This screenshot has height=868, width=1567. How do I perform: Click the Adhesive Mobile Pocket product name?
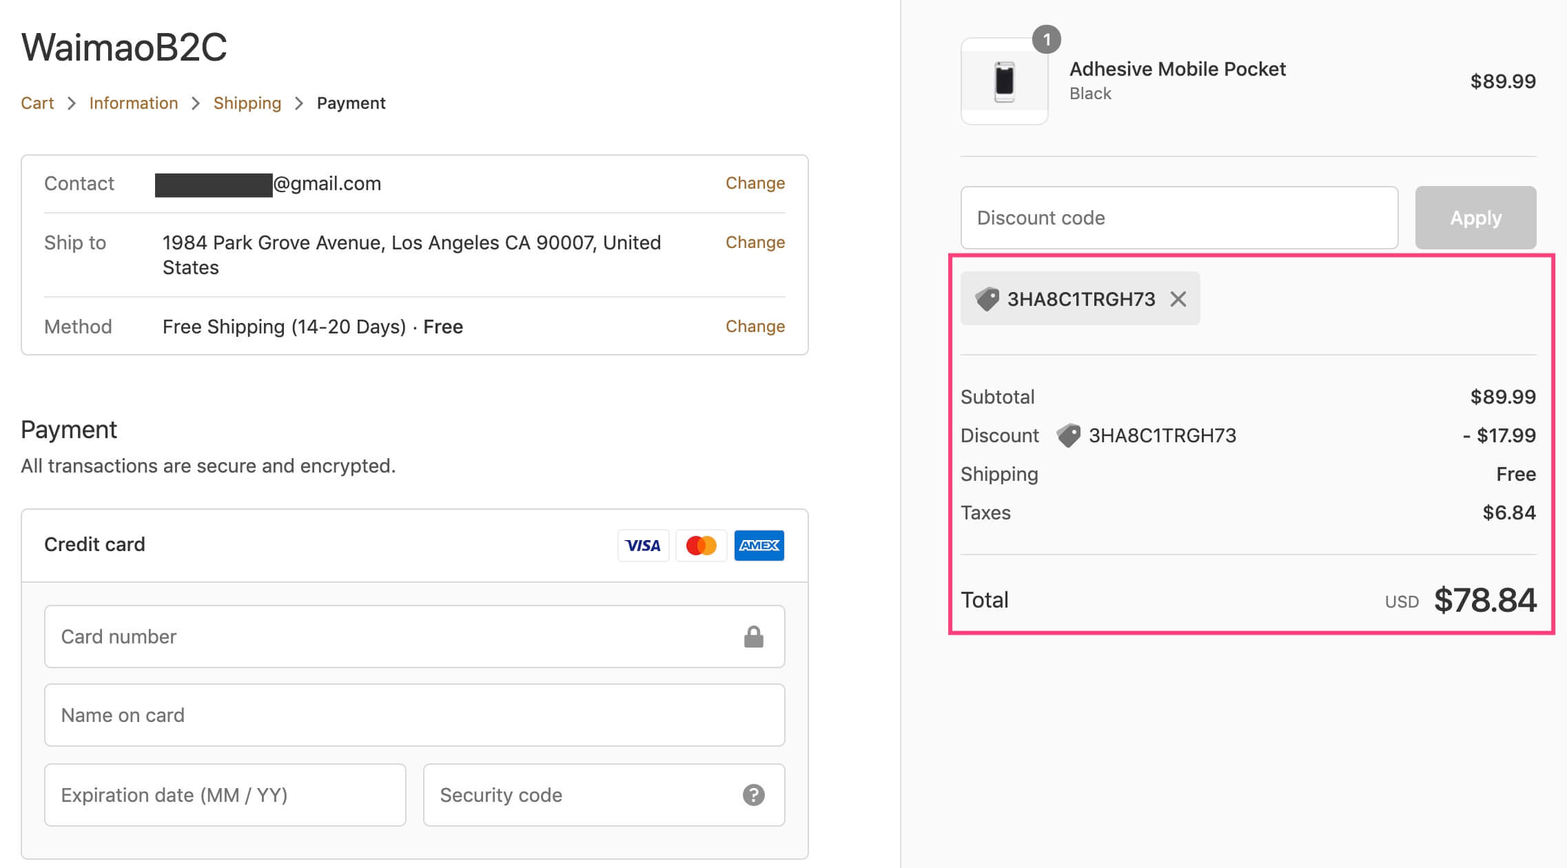click(1177, 69)
